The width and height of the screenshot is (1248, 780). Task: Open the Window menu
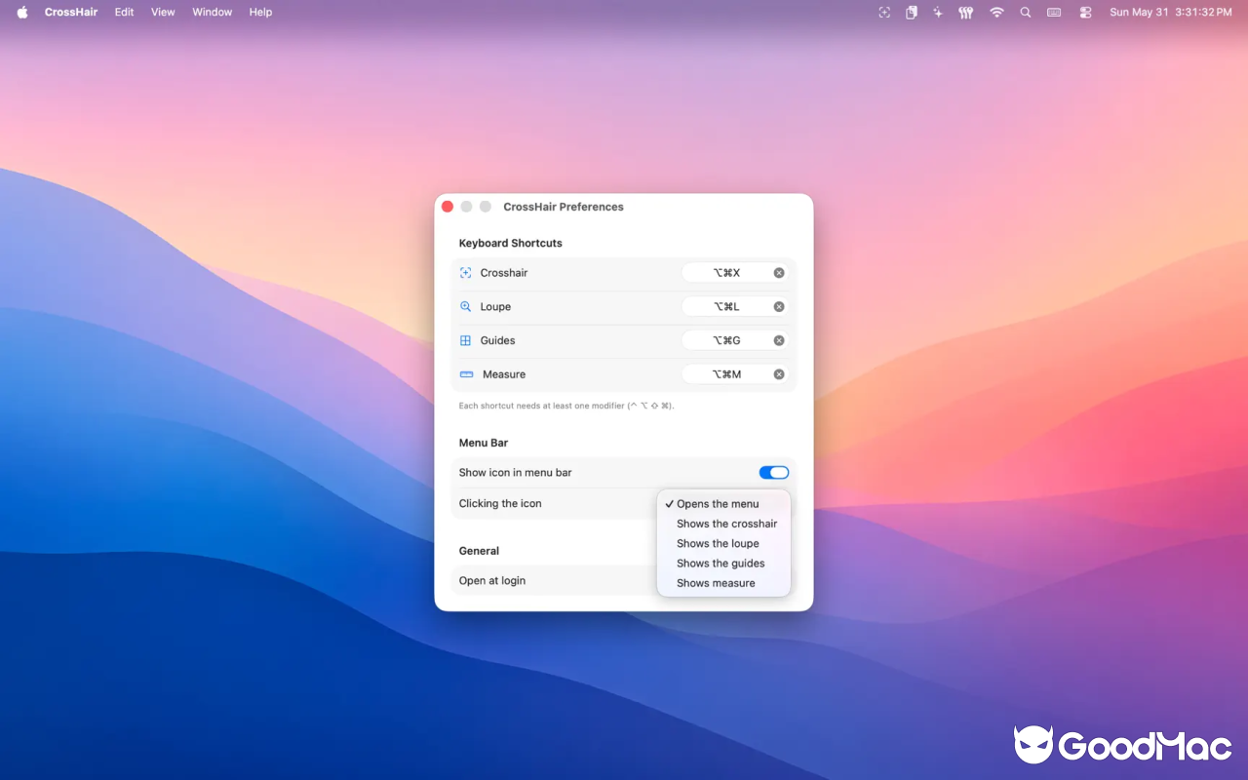coord(212,13)
